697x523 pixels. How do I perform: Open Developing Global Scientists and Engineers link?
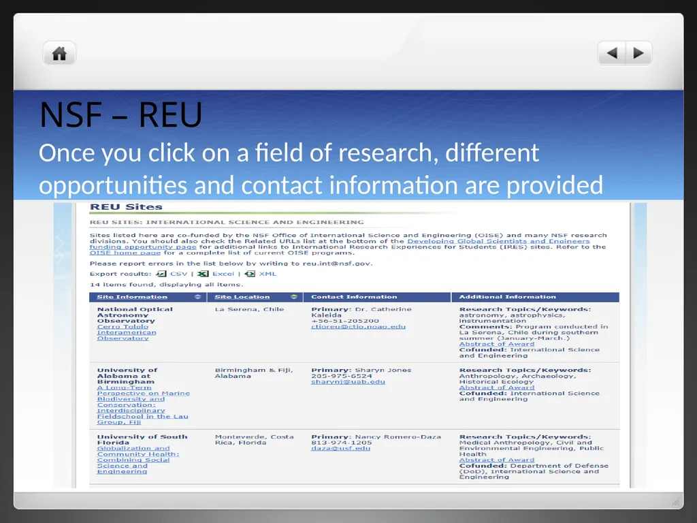click(x=498, y=241)
